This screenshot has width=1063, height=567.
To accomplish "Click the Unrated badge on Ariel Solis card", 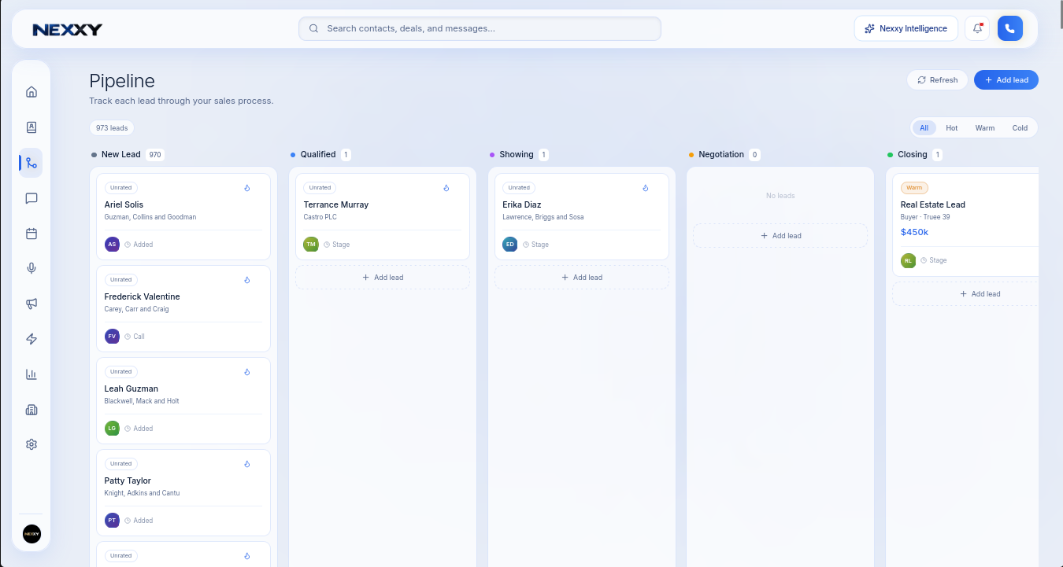I will point(121,188).
